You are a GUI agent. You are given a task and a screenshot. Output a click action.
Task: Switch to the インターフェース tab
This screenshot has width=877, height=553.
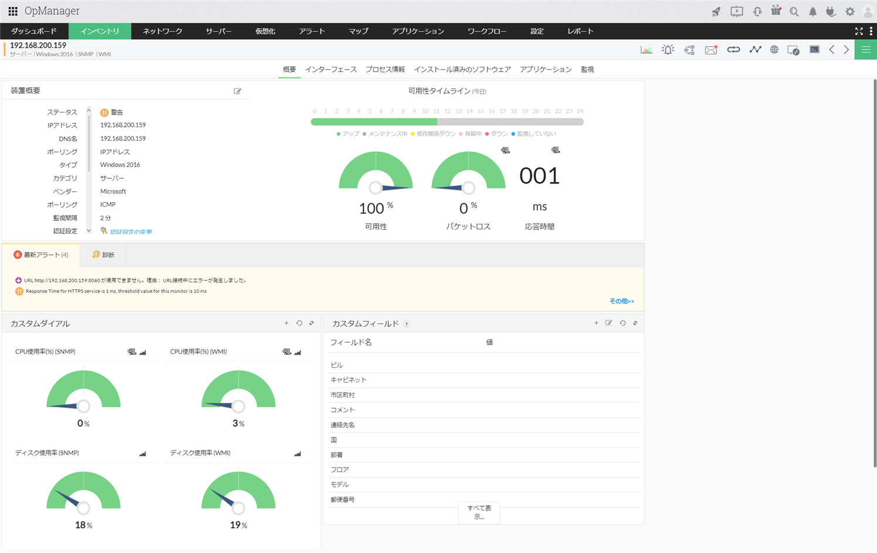click(x=330, y=69)
